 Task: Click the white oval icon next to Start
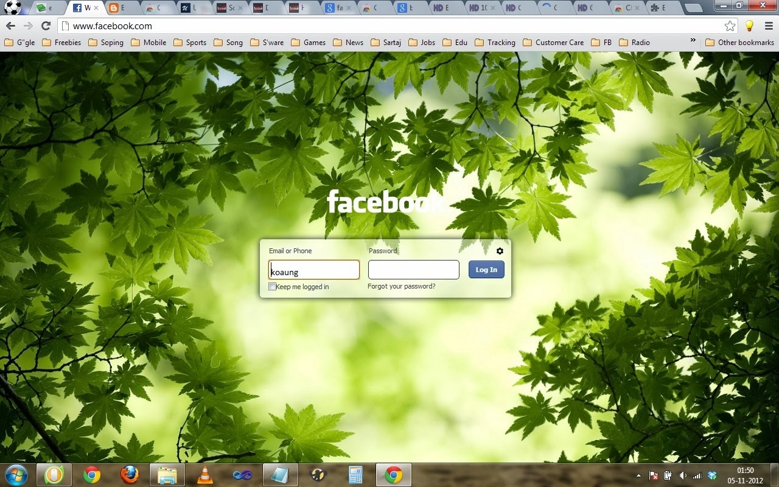(54, 475)
